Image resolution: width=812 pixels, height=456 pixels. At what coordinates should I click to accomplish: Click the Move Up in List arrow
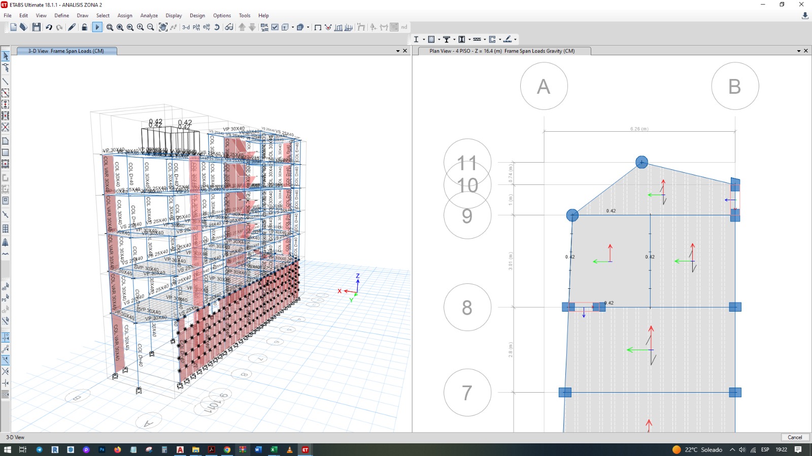[x=242, y=27]
